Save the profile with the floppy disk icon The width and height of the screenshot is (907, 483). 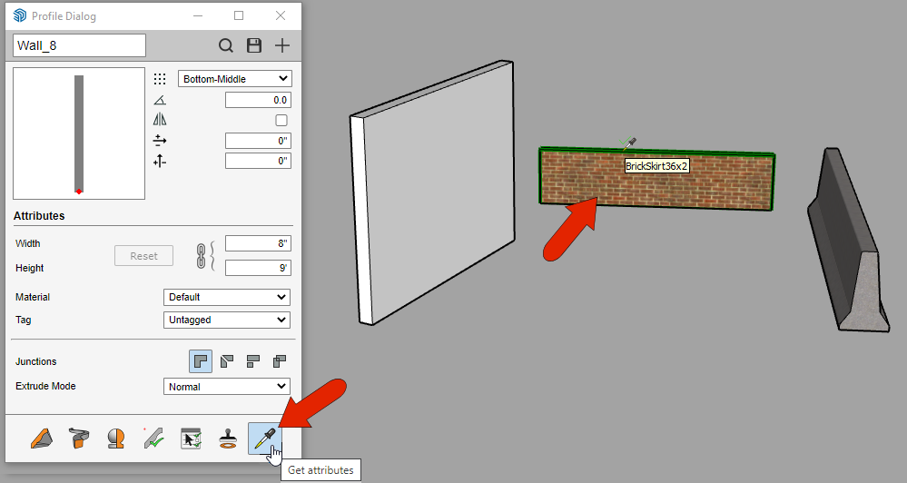pos(254,45)
